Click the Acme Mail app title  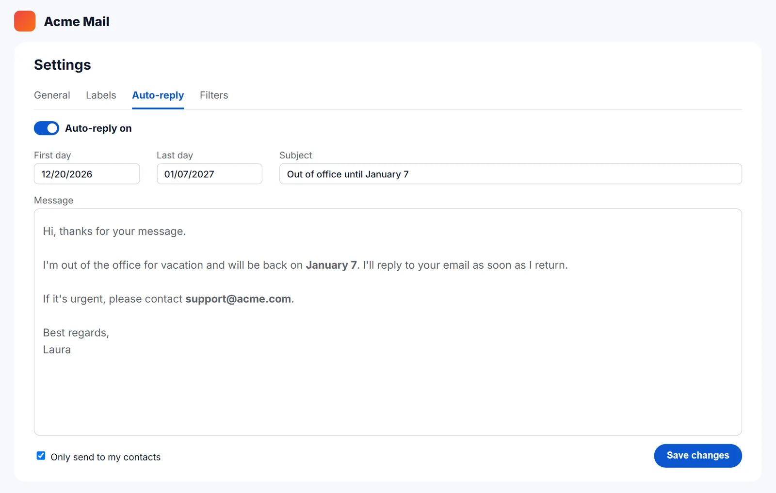click(x=77, y=22)
